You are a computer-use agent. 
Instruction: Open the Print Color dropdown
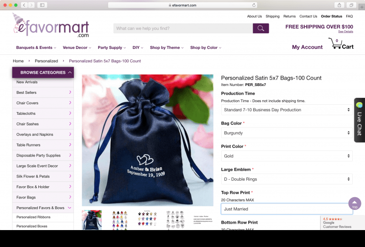(x=287, y=156)
